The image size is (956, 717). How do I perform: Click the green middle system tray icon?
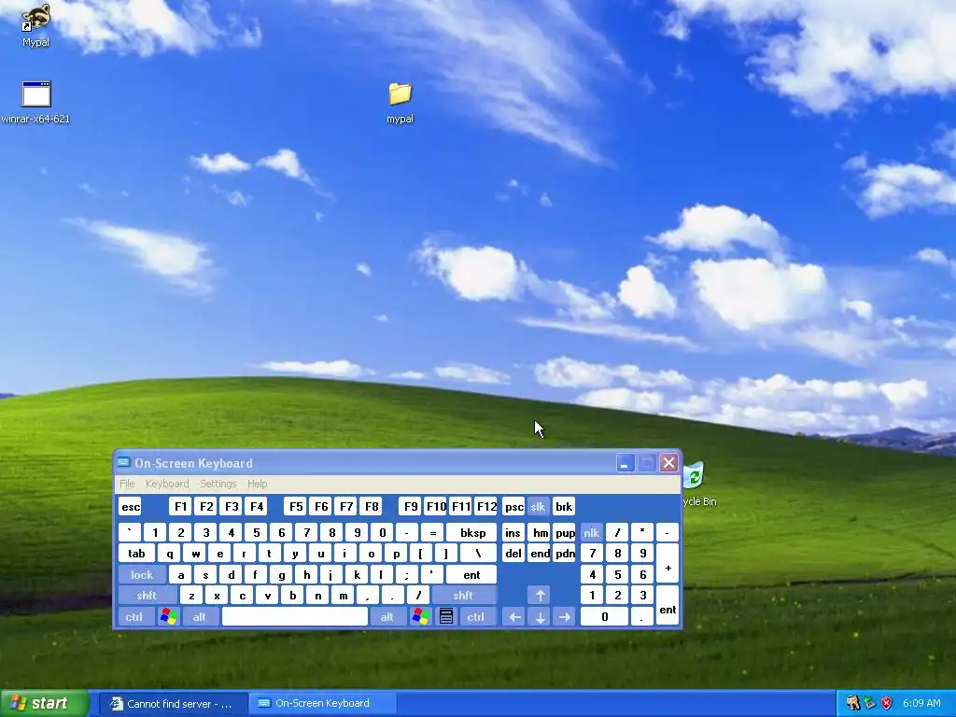pyautogui.click(x=869, y=703)
